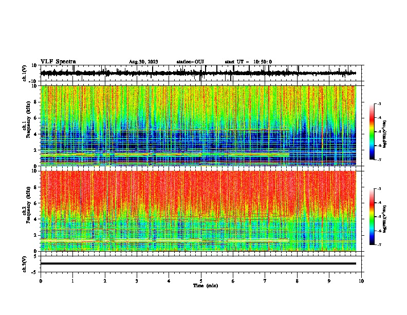Click the ch.1 spectrogram plot area
Image resolution: width=407 pixels, height=315 pixels.
pos(198,126)
